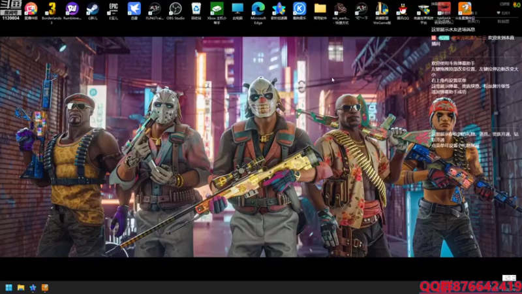This screenshot has height=294, width=522.
Task: Click the star rocket icon in the taskbar
Action: point(33,287)
